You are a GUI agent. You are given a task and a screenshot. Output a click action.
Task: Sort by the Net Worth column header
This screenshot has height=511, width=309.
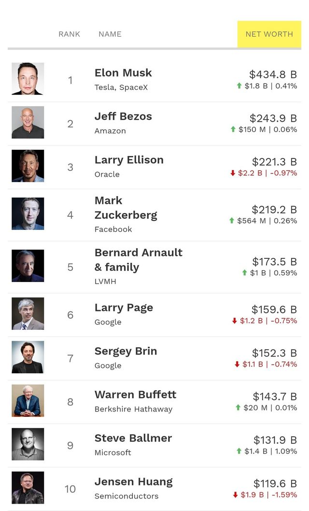coord(269,34)
